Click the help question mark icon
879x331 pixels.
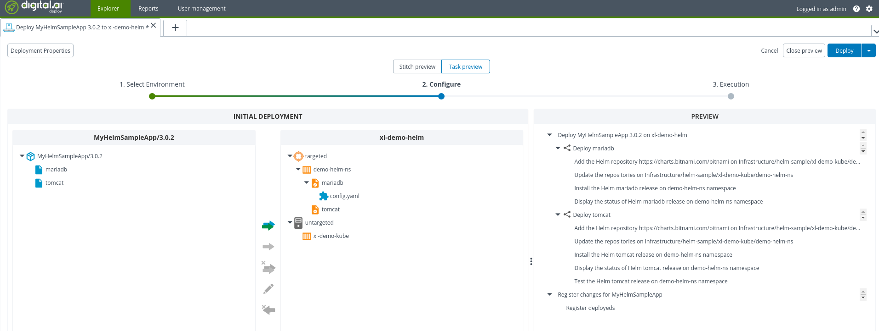[856, 9]
